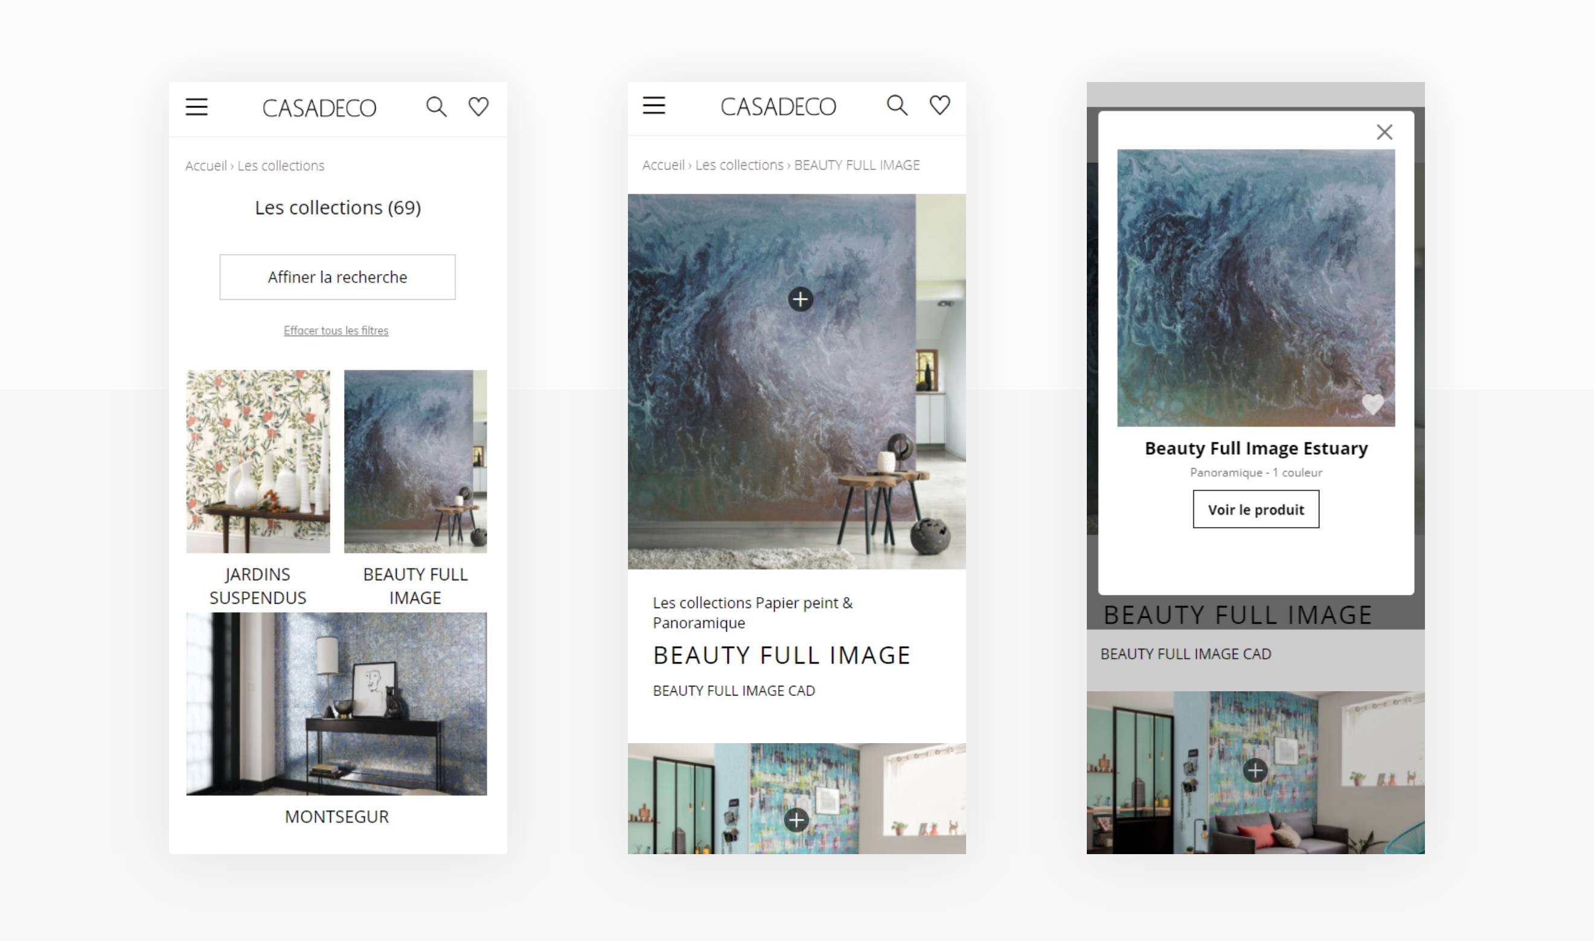Tap plus hotspot on wave mural image

pos(800,299)
